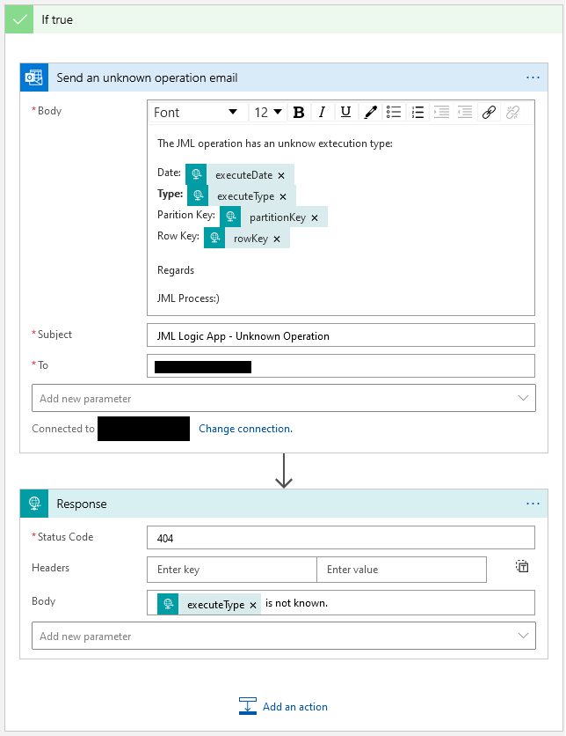Viewport: 566px width, 736px height.
Task: Remove the rowKey token from email body
Action: [x=277, y=239]
